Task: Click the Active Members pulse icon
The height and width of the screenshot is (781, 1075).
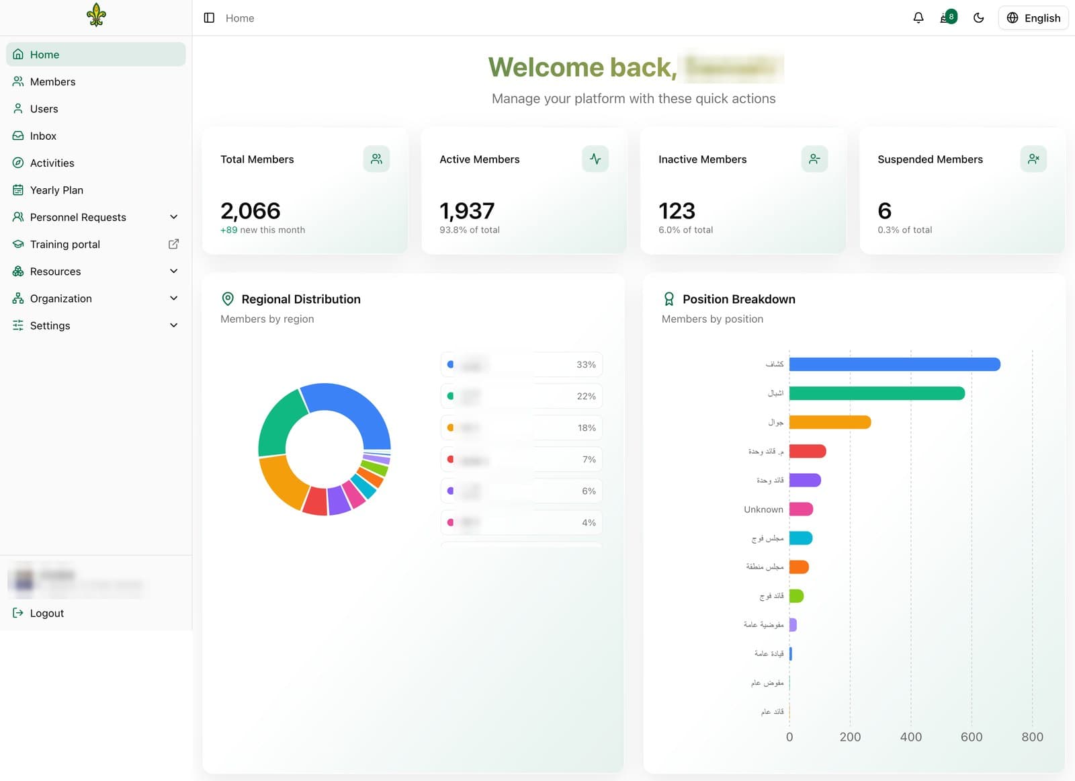Action: (x=595, y=159)
